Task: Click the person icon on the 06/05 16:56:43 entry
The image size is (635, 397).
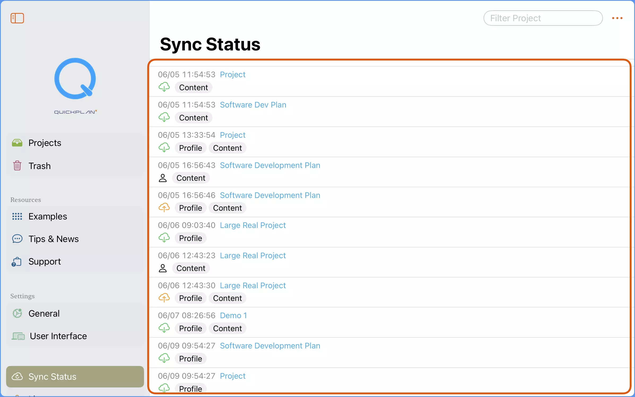Action: click(x=163, y=178)
